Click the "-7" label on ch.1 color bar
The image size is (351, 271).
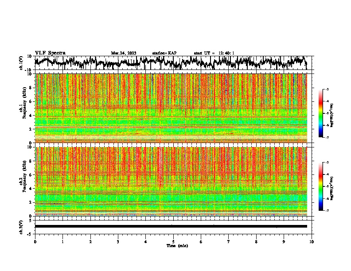click(327, 137)
